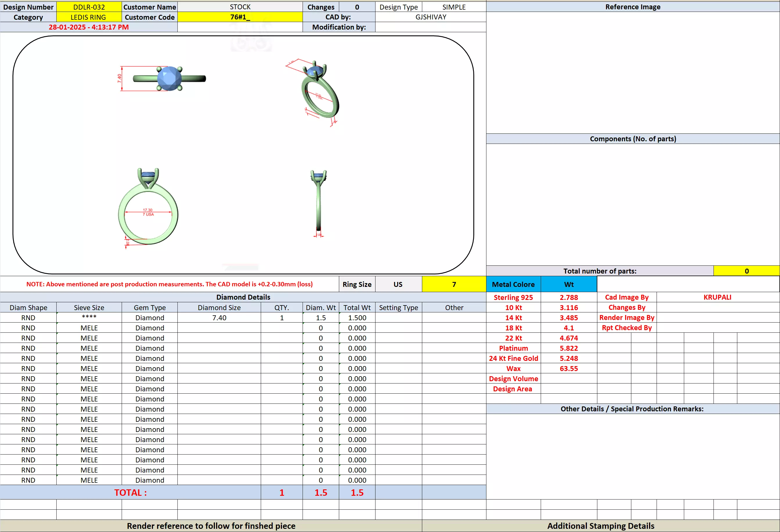Select the Sterling 925 weight 2.788
Image resolution: width=780 pixels, height=532 pixels.
569,297
